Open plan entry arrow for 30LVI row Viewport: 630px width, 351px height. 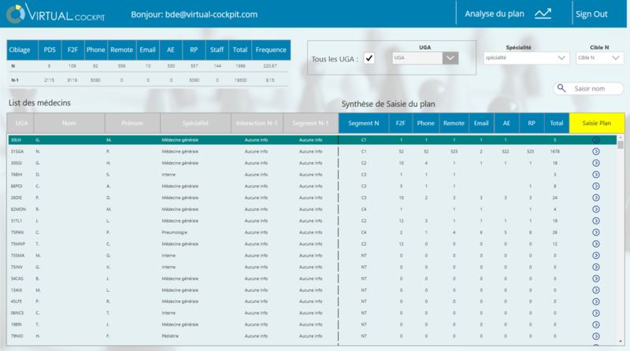pos(596,139)
